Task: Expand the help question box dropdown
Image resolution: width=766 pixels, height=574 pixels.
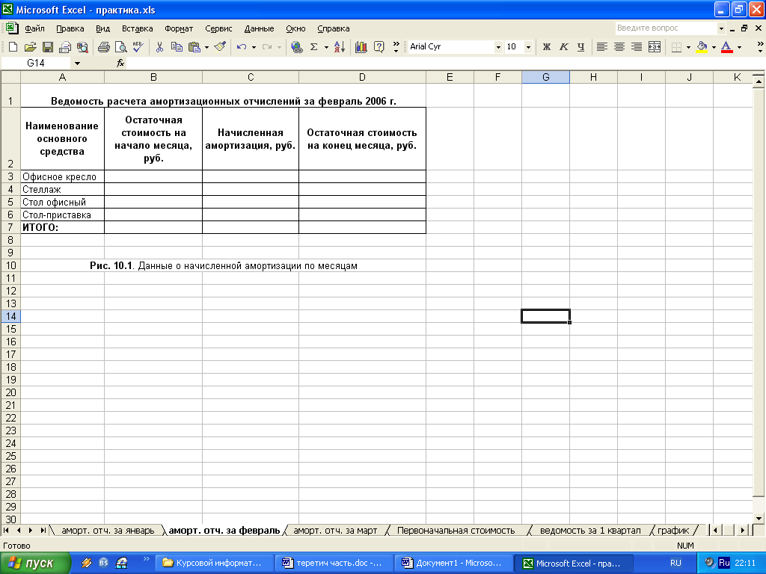Action: 721,28
